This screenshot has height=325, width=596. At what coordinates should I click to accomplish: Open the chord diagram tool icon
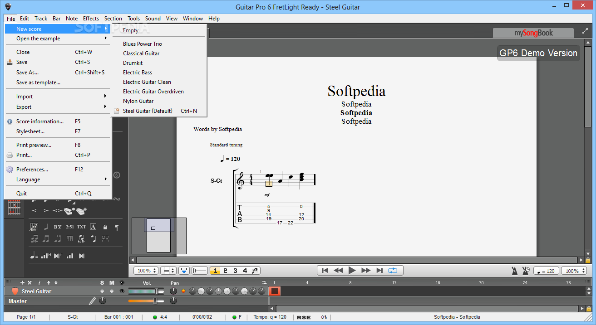click(x=34, y=227)
